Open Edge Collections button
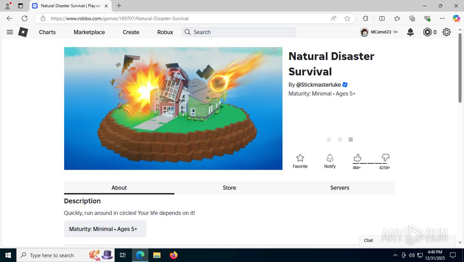 pyautogui.click(x=412, y=18)
